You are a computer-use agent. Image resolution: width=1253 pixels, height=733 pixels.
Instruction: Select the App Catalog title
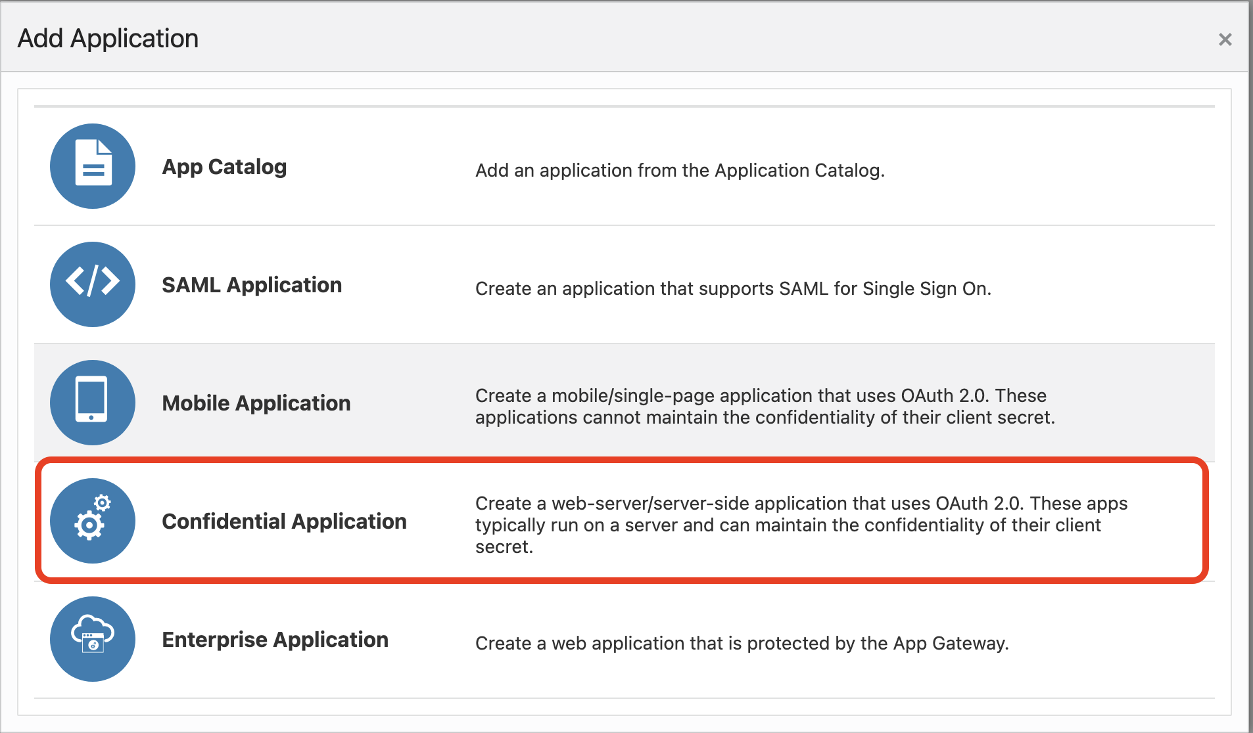224,167
